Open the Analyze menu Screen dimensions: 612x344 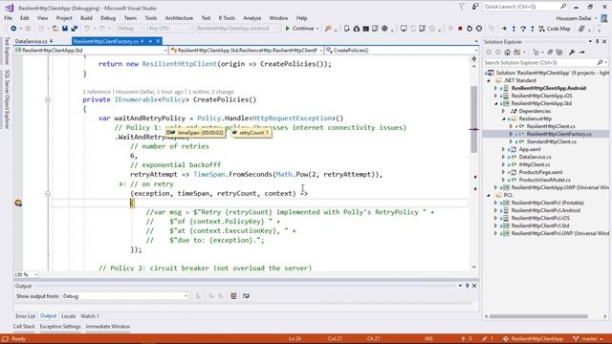point(252,18)
